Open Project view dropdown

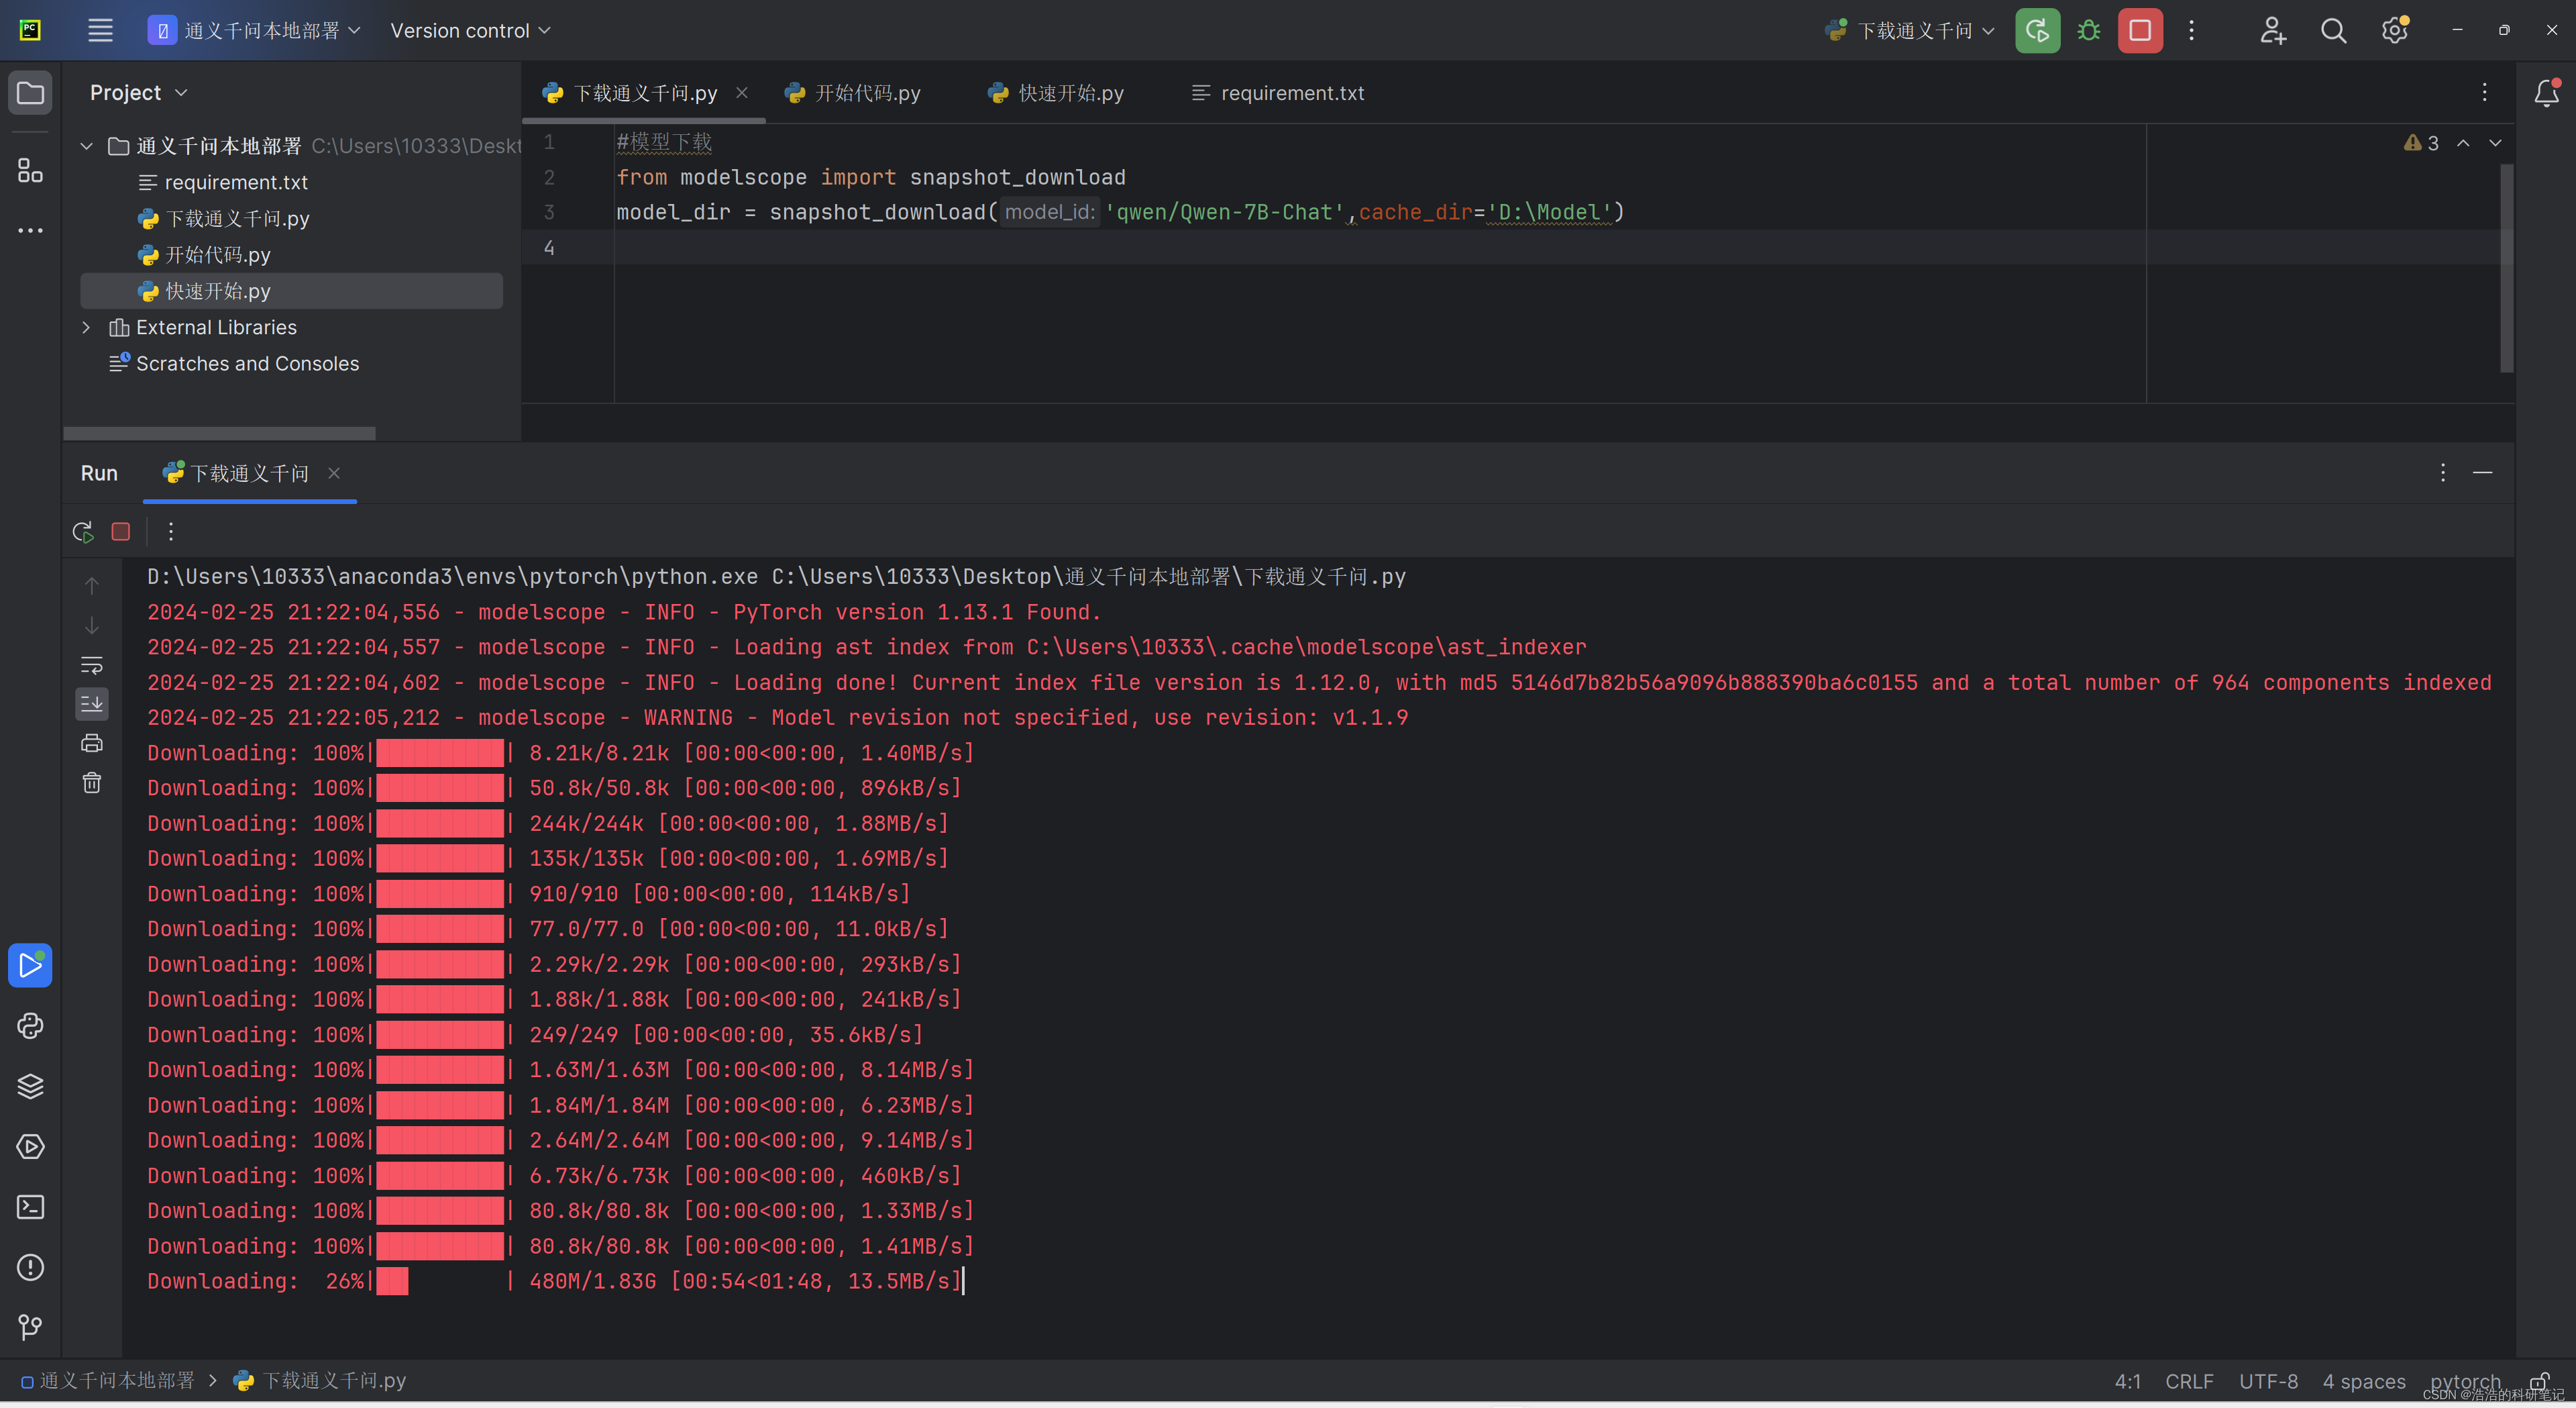138,93
